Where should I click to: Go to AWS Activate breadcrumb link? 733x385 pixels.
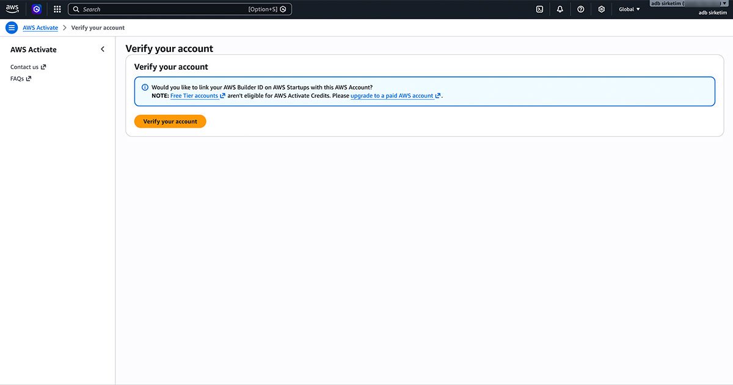40,28
